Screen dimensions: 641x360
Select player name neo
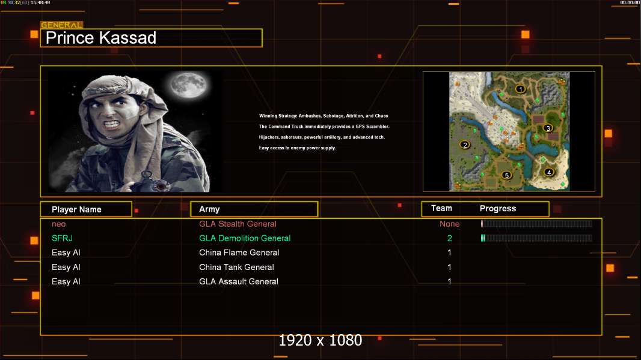pyautogui.click(x=58, y=224)
